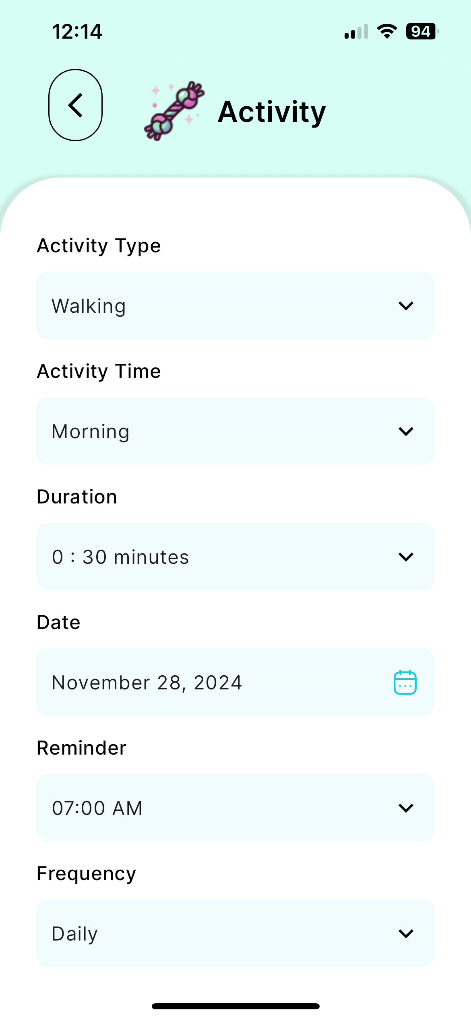Expand the Morning activity time dropdown
Viewport: 471px width, 1019px height.
point(235,431)
